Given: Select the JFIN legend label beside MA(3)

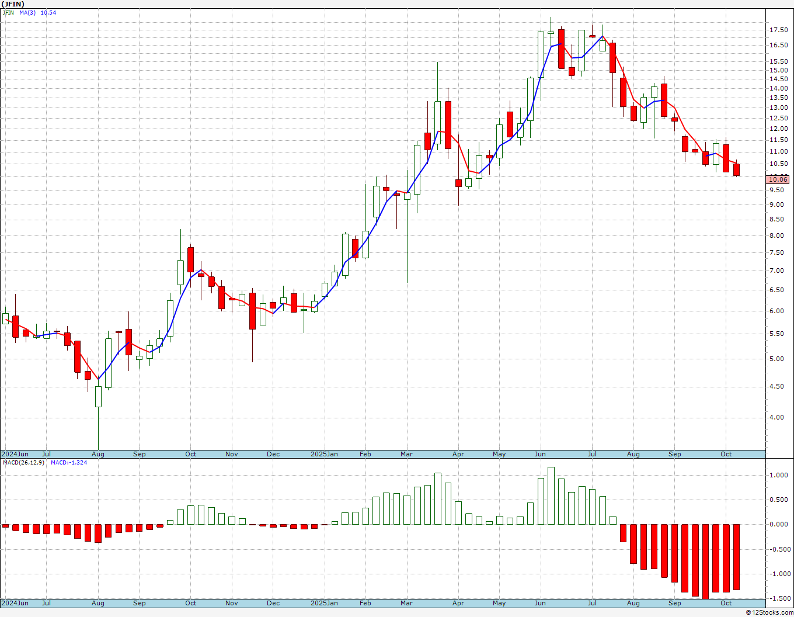Looking at the screenshot, I should (8, 12).
